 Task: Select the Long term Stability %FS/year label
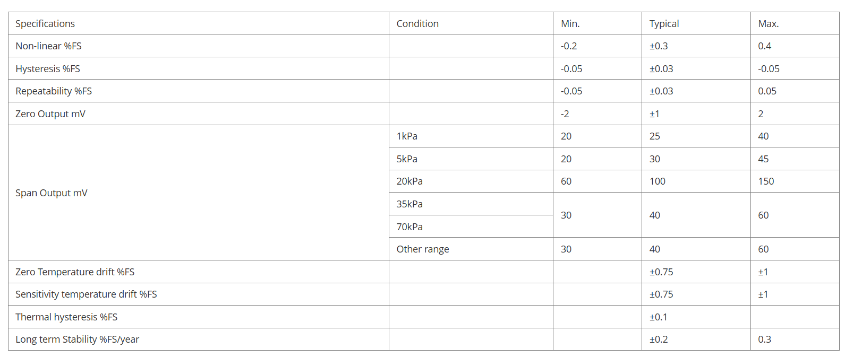pos(77,339)
